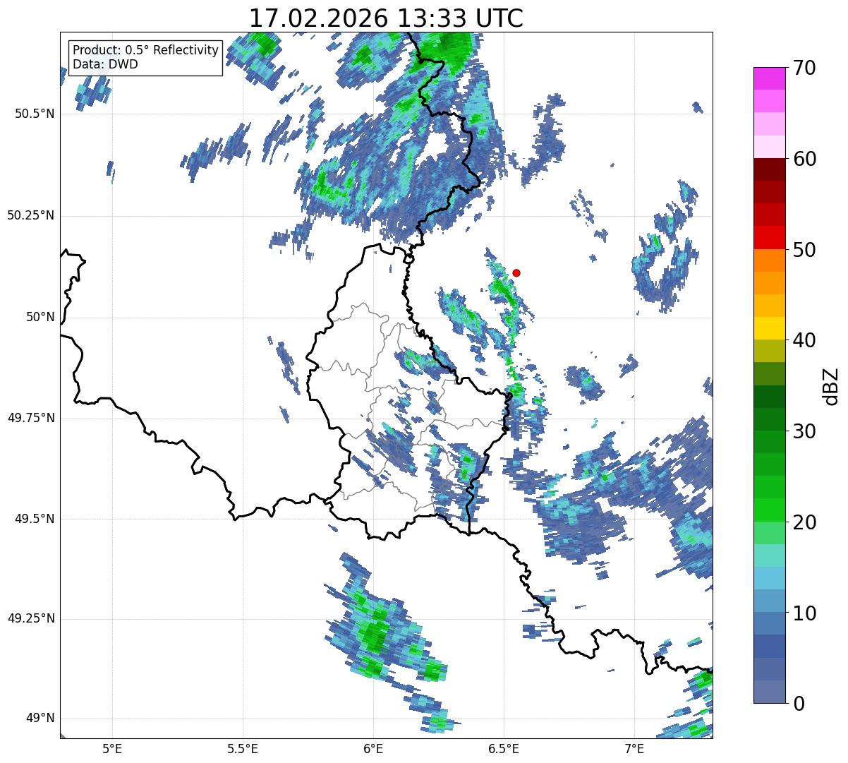The image size is (848, 763).
Task: Click the bright green swatch above 20
Action: coord(770,510)
